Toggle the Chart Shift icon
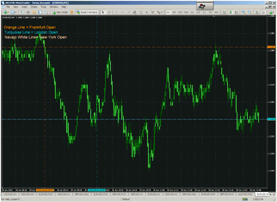The width and height of the screenshot is (277, 202). coord(263,12)
